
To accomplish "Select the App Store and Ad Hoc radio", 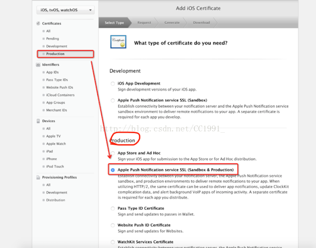I will (112, 153).
